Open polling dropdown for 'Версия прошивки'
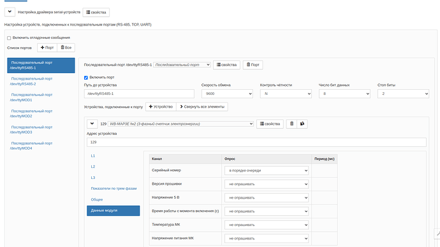Screen dimensions: 440x247 (x=267, y=184)
